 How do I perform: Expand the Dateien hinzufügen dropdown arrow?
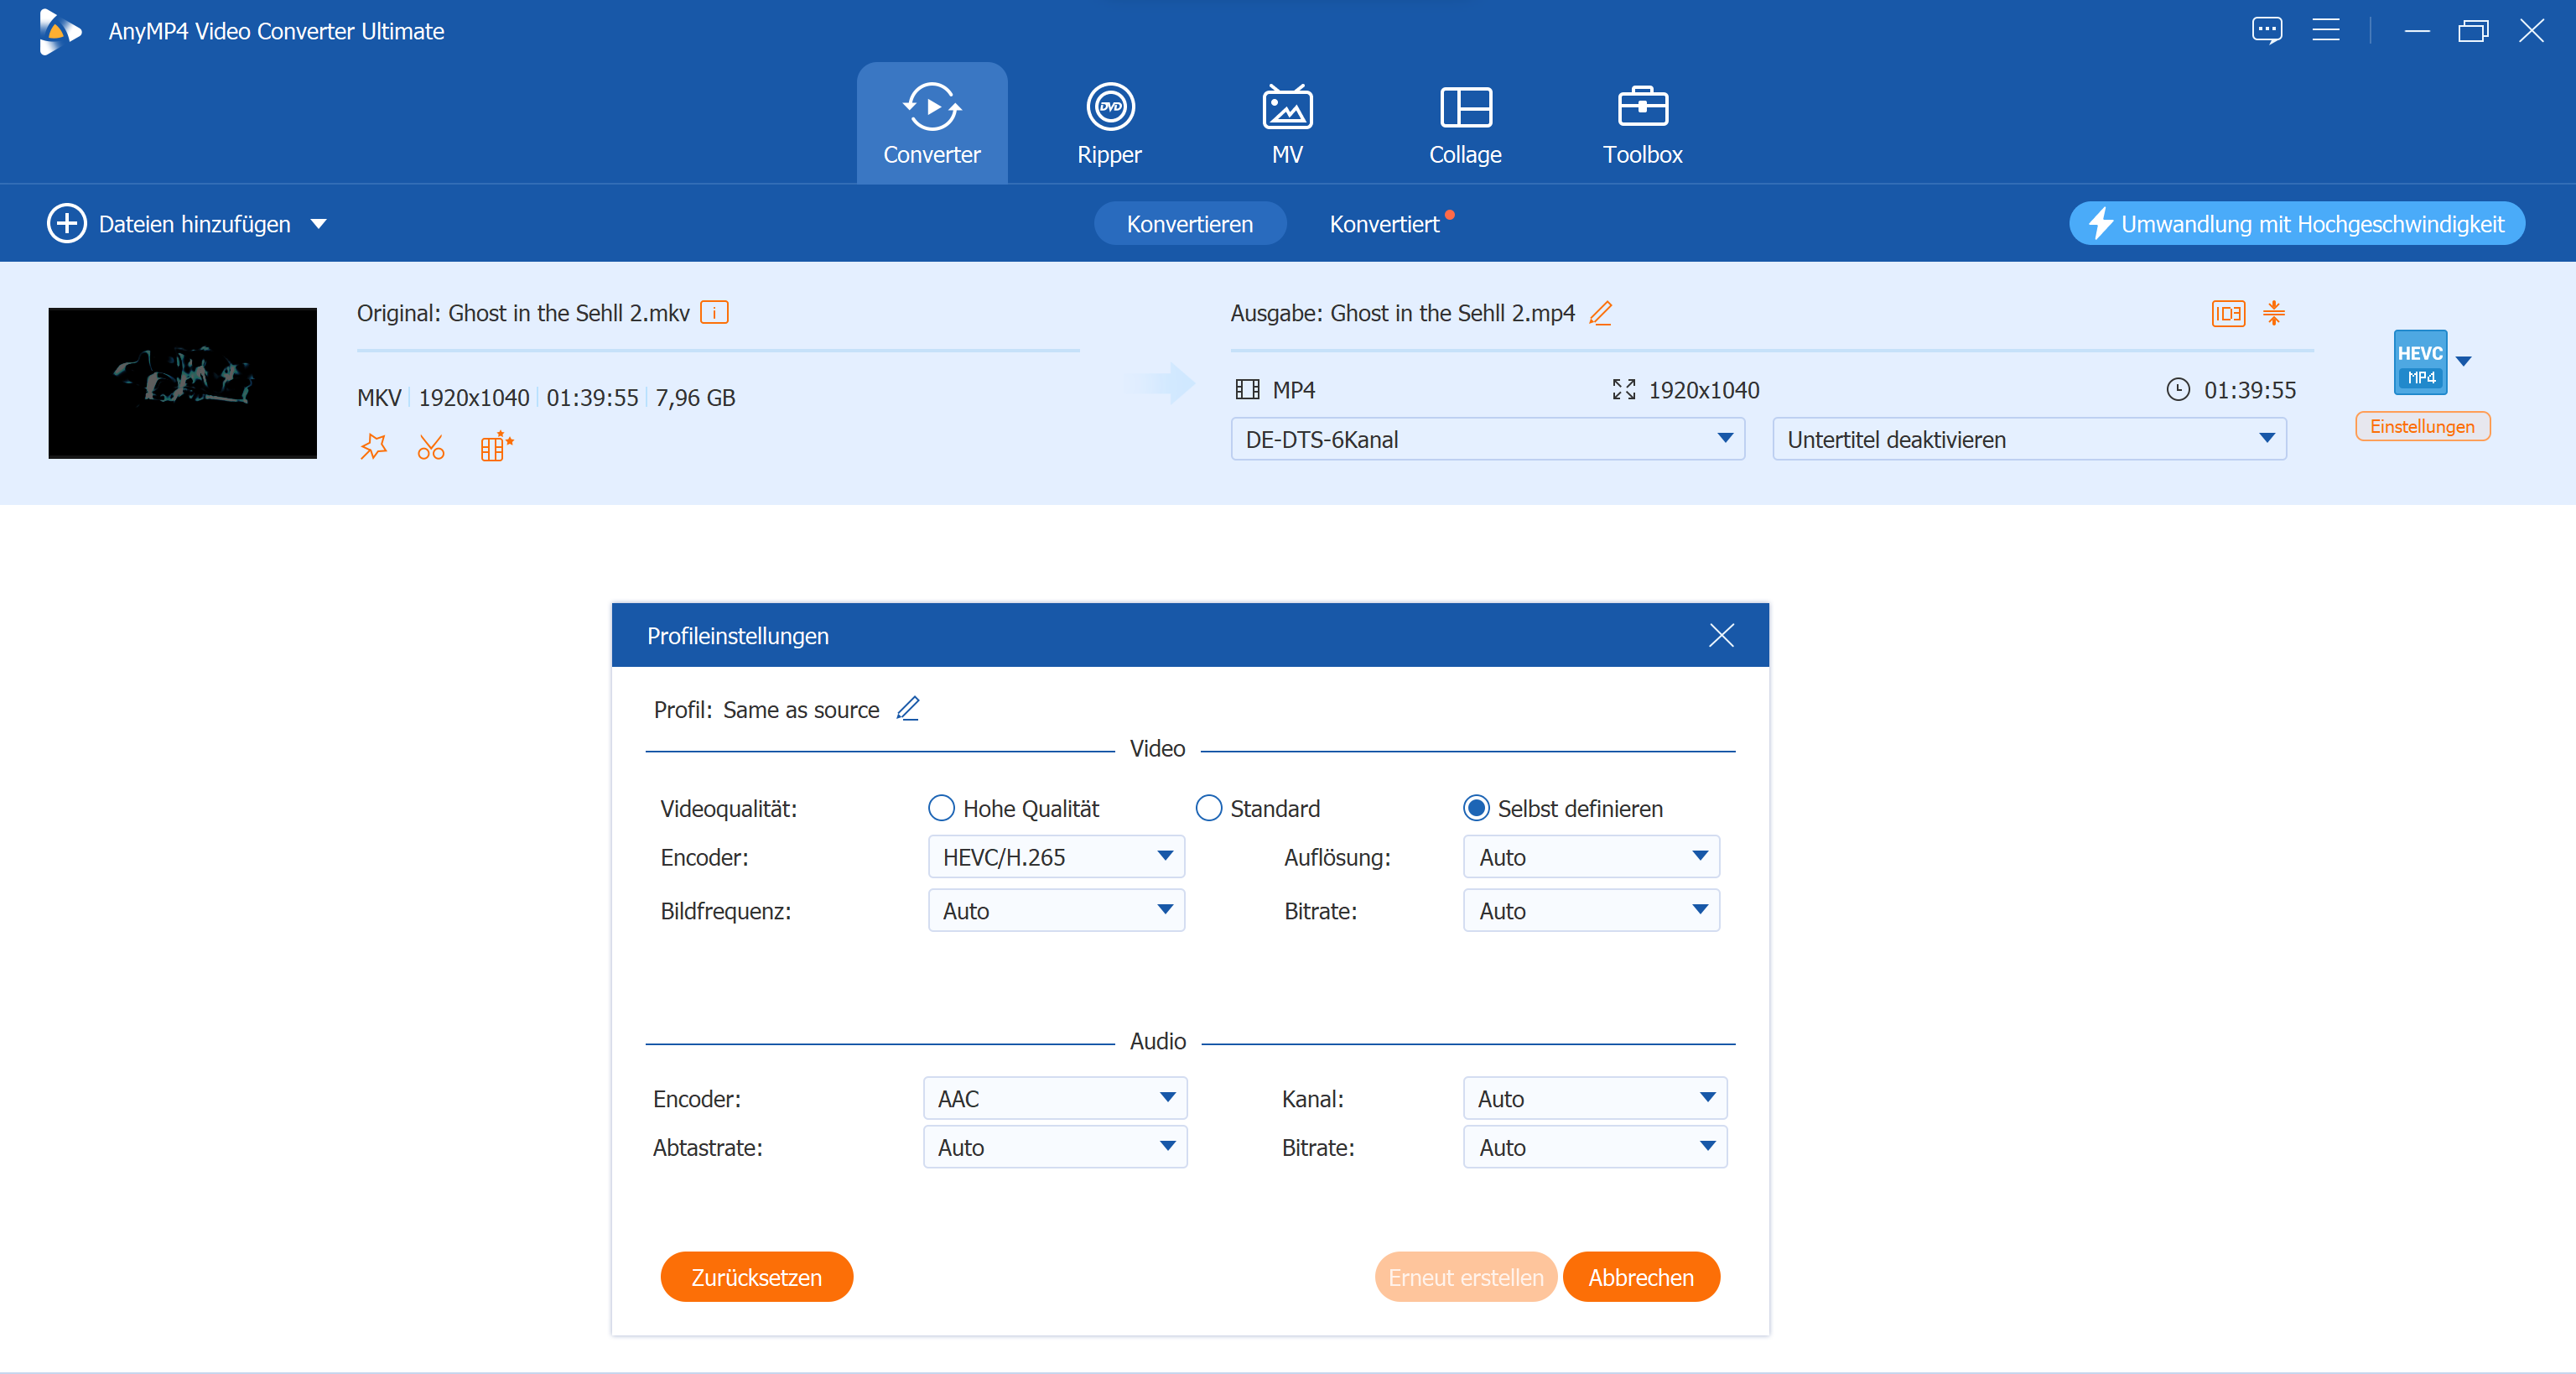(x=319, y=224)
